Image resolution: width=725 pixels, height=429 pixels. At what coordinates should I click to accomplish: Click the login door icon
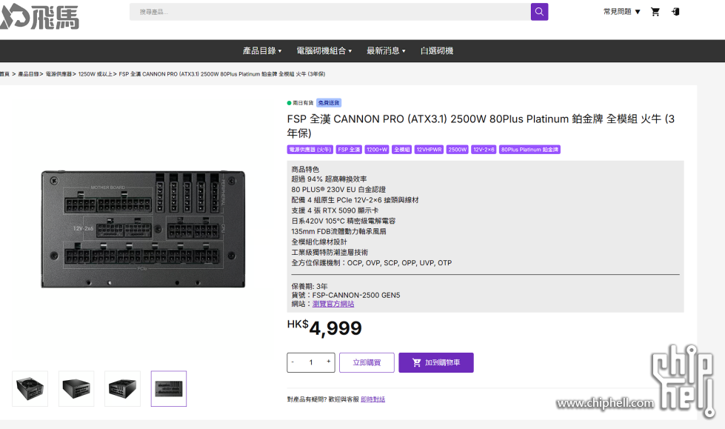point(675,12)
